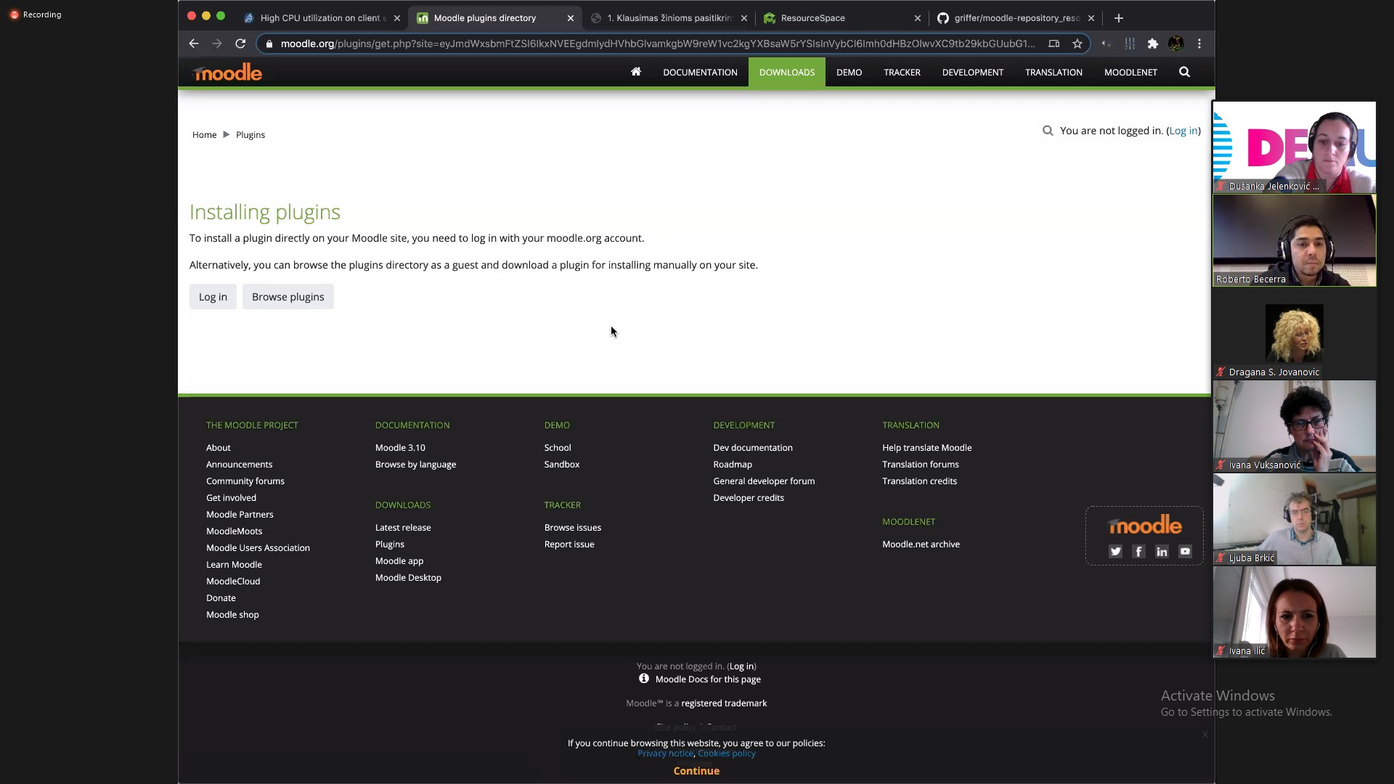Open Latest release footer link

pos(403,528)
